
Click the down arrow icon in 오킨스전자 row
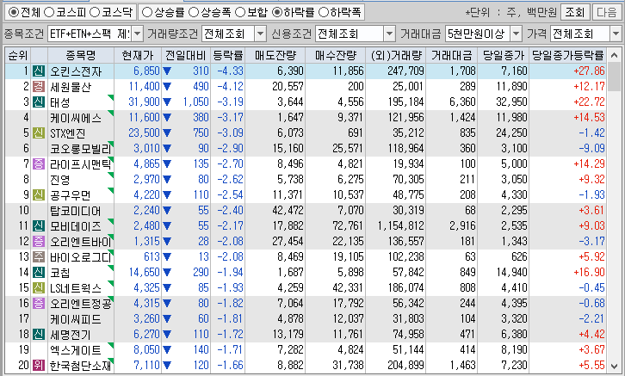coord(167,71)
